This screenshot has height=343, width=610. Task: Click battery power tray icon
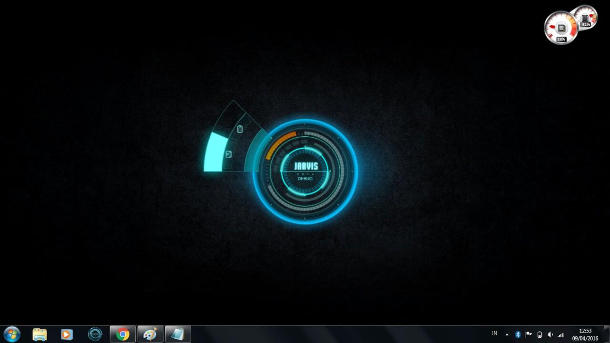point(539,334)
